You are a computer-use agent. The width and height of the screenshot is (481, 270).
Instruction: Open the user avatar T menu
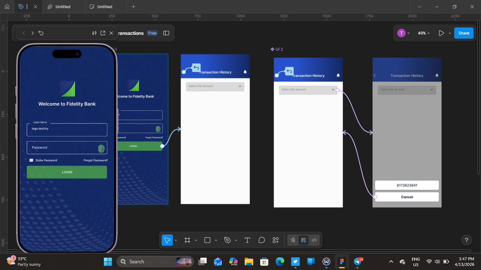(x=401, y=33)
